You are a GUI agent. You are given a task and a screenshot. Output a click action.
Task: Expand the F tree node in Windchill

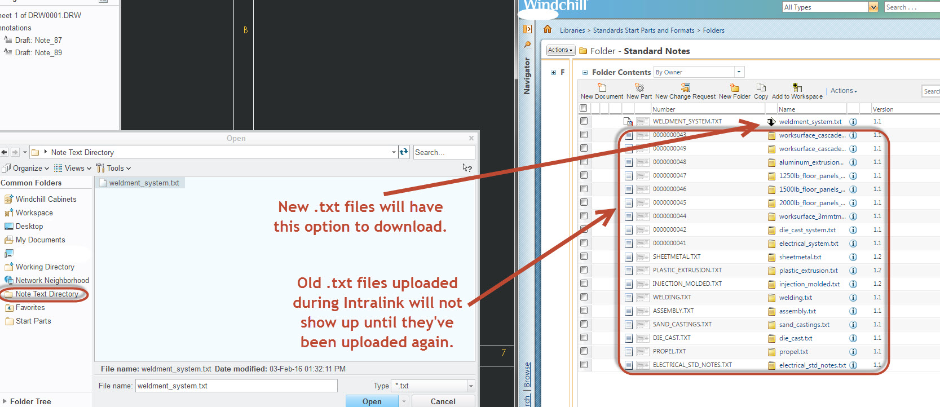click(553, 72)
